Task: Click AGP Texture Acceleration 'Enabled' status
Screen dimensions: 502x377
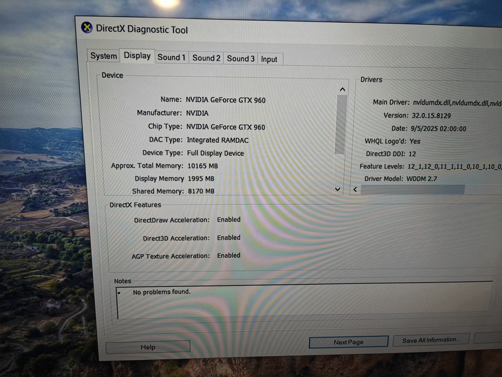Action: coord(228,256)
